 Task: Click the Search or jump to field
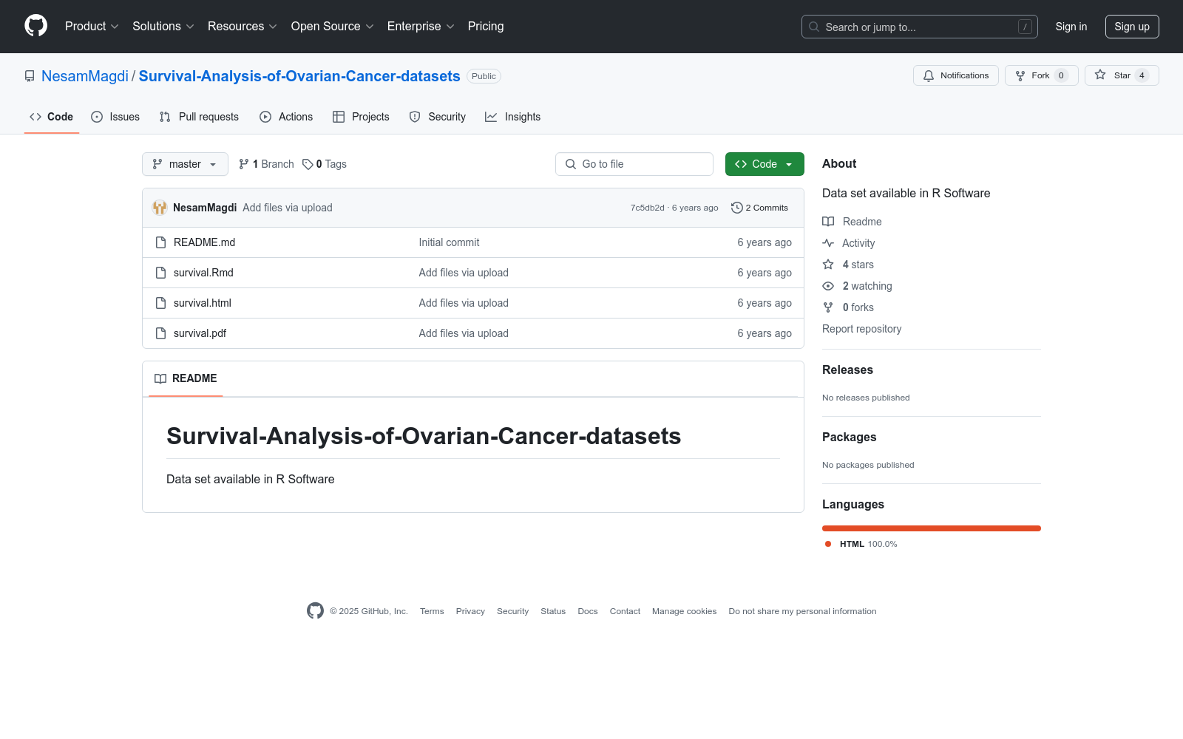[920, 27]
